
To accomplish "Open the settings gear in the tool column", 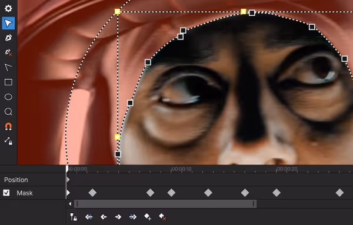I will click(x=8, y=8).
